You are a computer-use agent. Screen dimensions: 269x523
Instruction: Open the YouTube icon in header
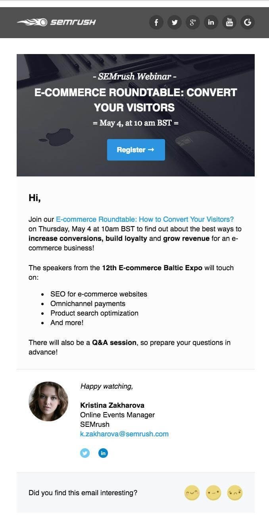click(229, 22)
